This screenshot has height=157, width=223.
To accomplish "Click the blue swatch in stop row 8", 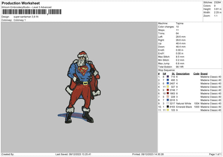I will [x=168, y=100].
